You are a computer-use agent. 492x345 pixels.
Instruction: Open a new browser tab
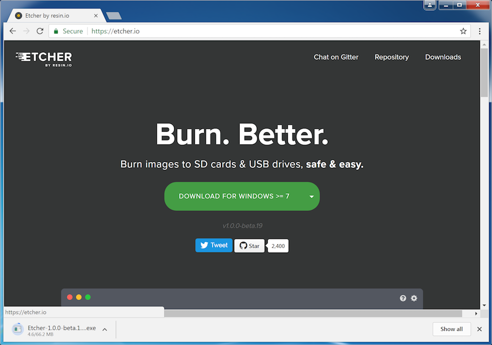(x=114, y=16)
